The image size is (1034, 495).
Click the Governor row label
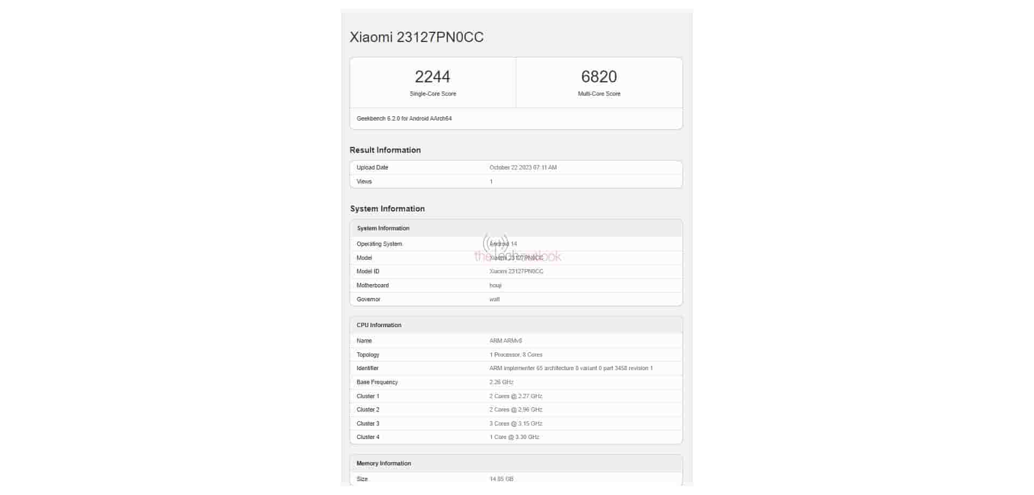coord(368,300)
